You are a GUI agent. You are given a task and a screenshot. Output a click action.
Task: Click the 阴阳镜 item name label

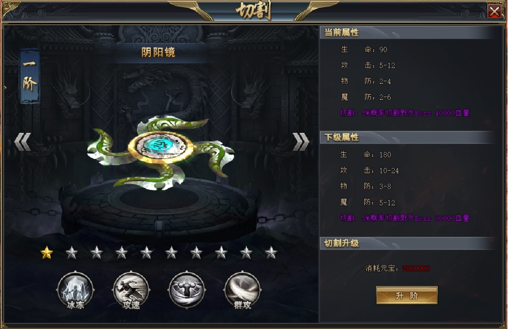pyautogui.click(x=158, y=52)
